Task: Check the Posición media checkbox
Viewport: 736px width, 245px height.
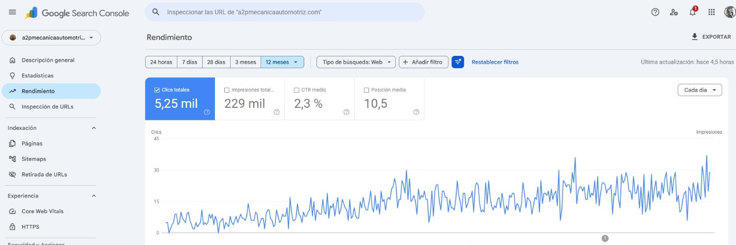Action: point(367,90)
